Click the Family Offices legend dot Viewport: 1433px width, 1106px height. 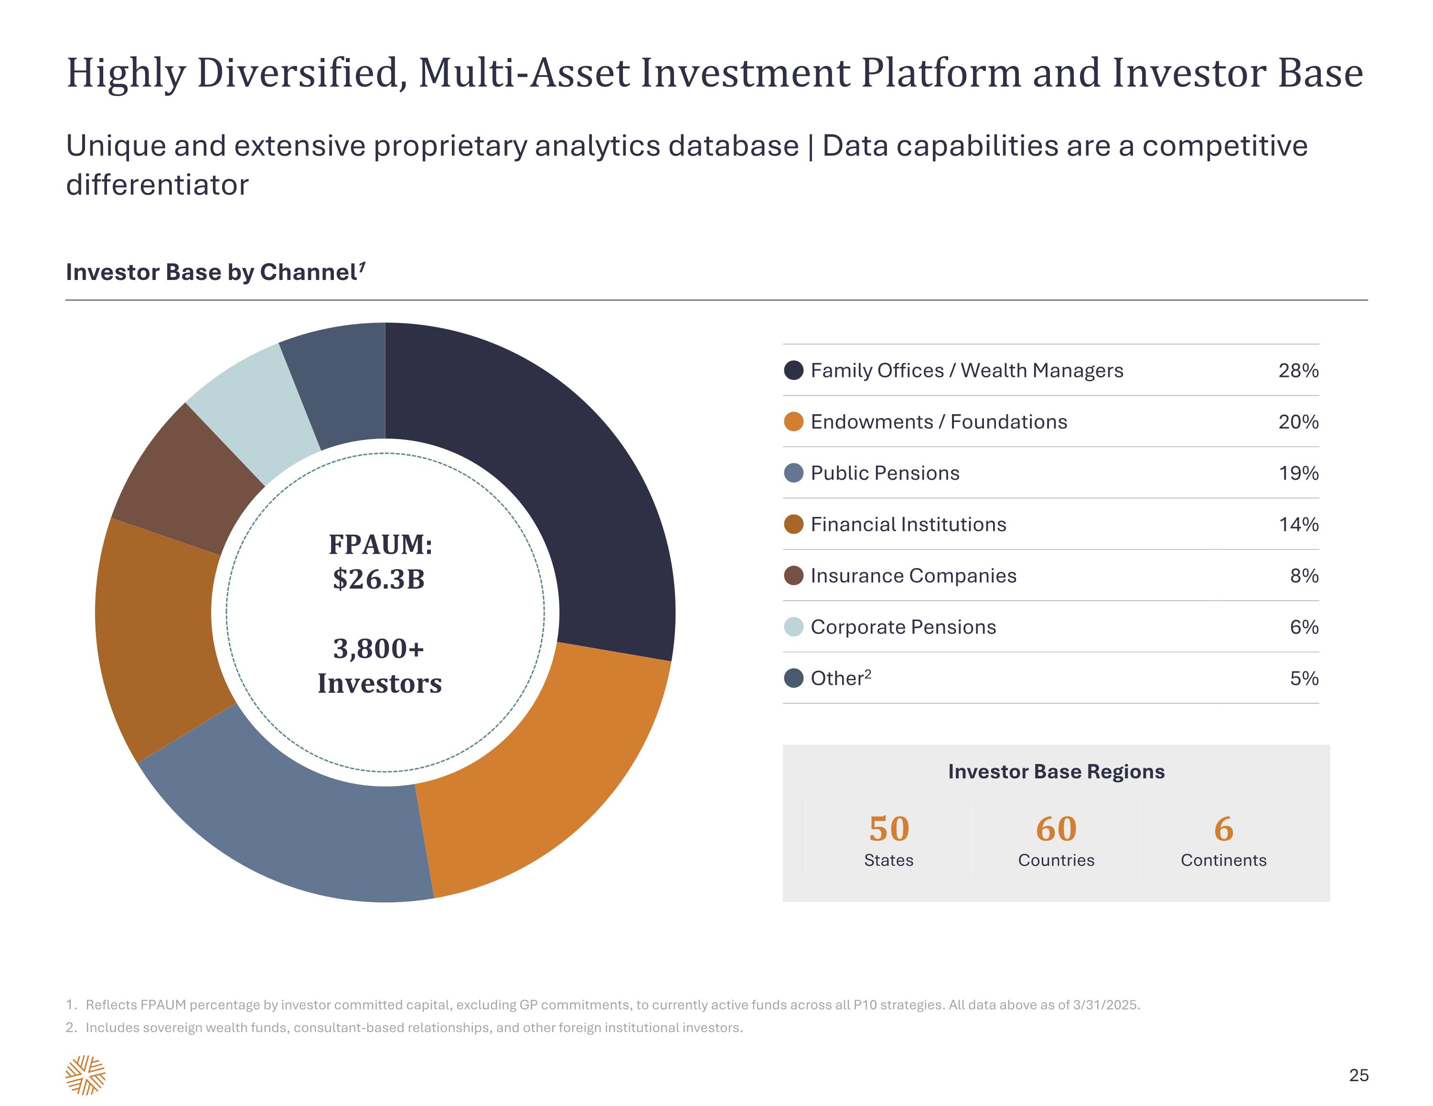coord(793,370)
